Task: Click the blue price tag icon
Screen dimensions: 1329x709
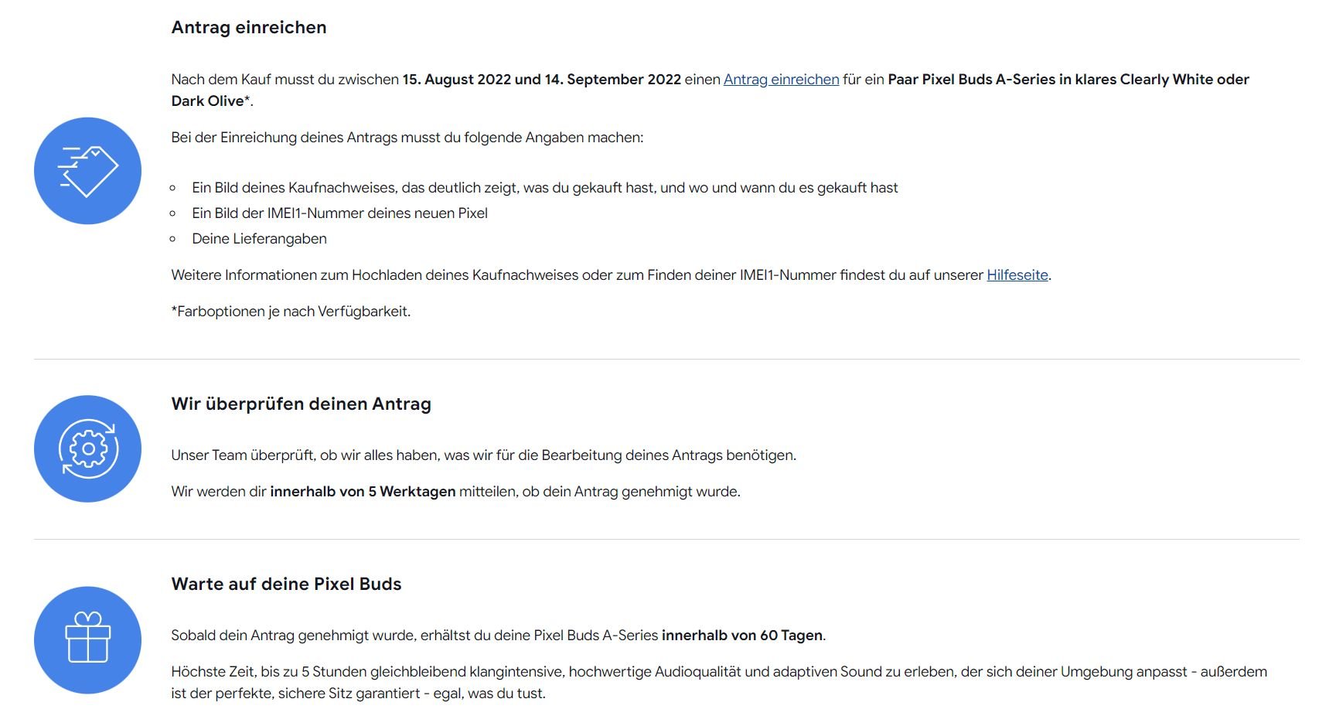Action: tap(87, 171)
